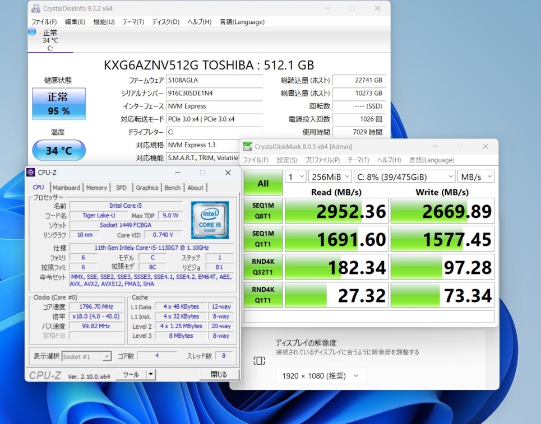Open ヘルプ(H) menu in CrystalDiskMark
Image resolution: width=541 pixels, height=424 pixels.
pyautogui.click(x=389, y=160)
